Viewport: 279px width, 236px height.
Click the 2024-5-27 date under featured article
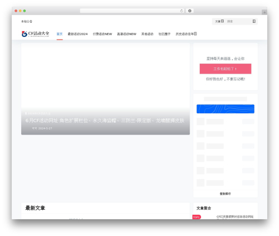(x=45, y=128)
